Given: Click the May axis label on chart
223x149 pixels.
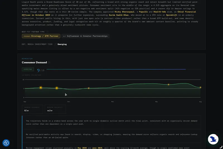Looking at the screenshot, I should (156, 102).
